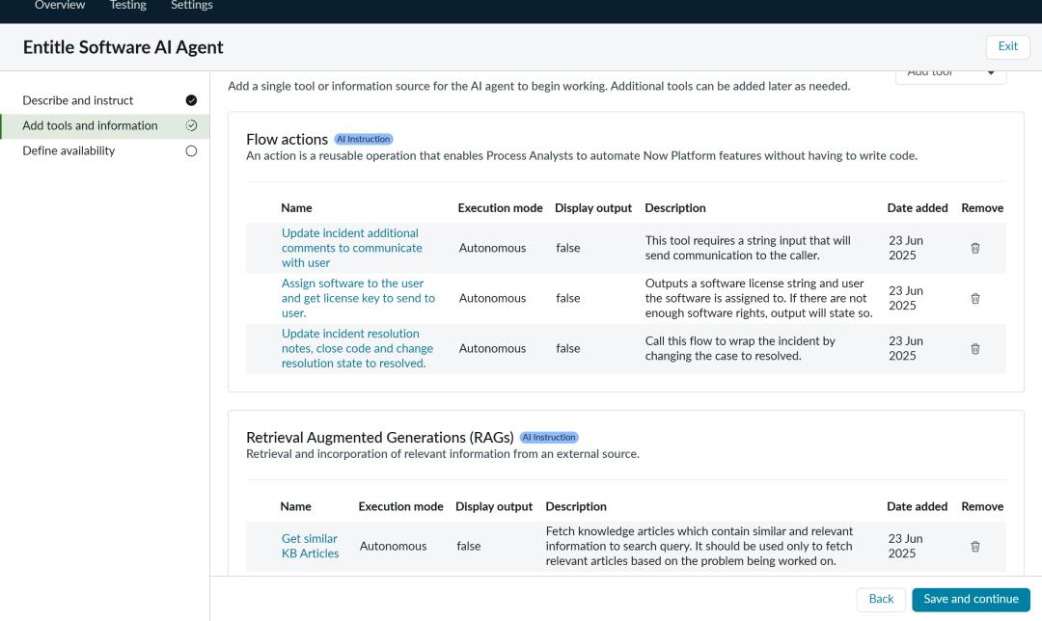
Task: Click the 23 Jun 2025 date in KB Articles row
Action: [x=905, y=546]
